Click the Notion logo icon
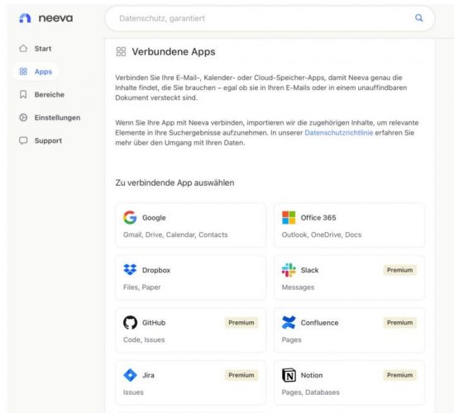Viewport: 454px width, 413px height. click(x=289, y=375)
